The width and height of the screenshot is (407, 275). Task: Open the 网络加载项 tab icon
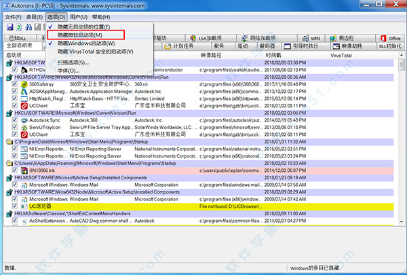point(244,38)
